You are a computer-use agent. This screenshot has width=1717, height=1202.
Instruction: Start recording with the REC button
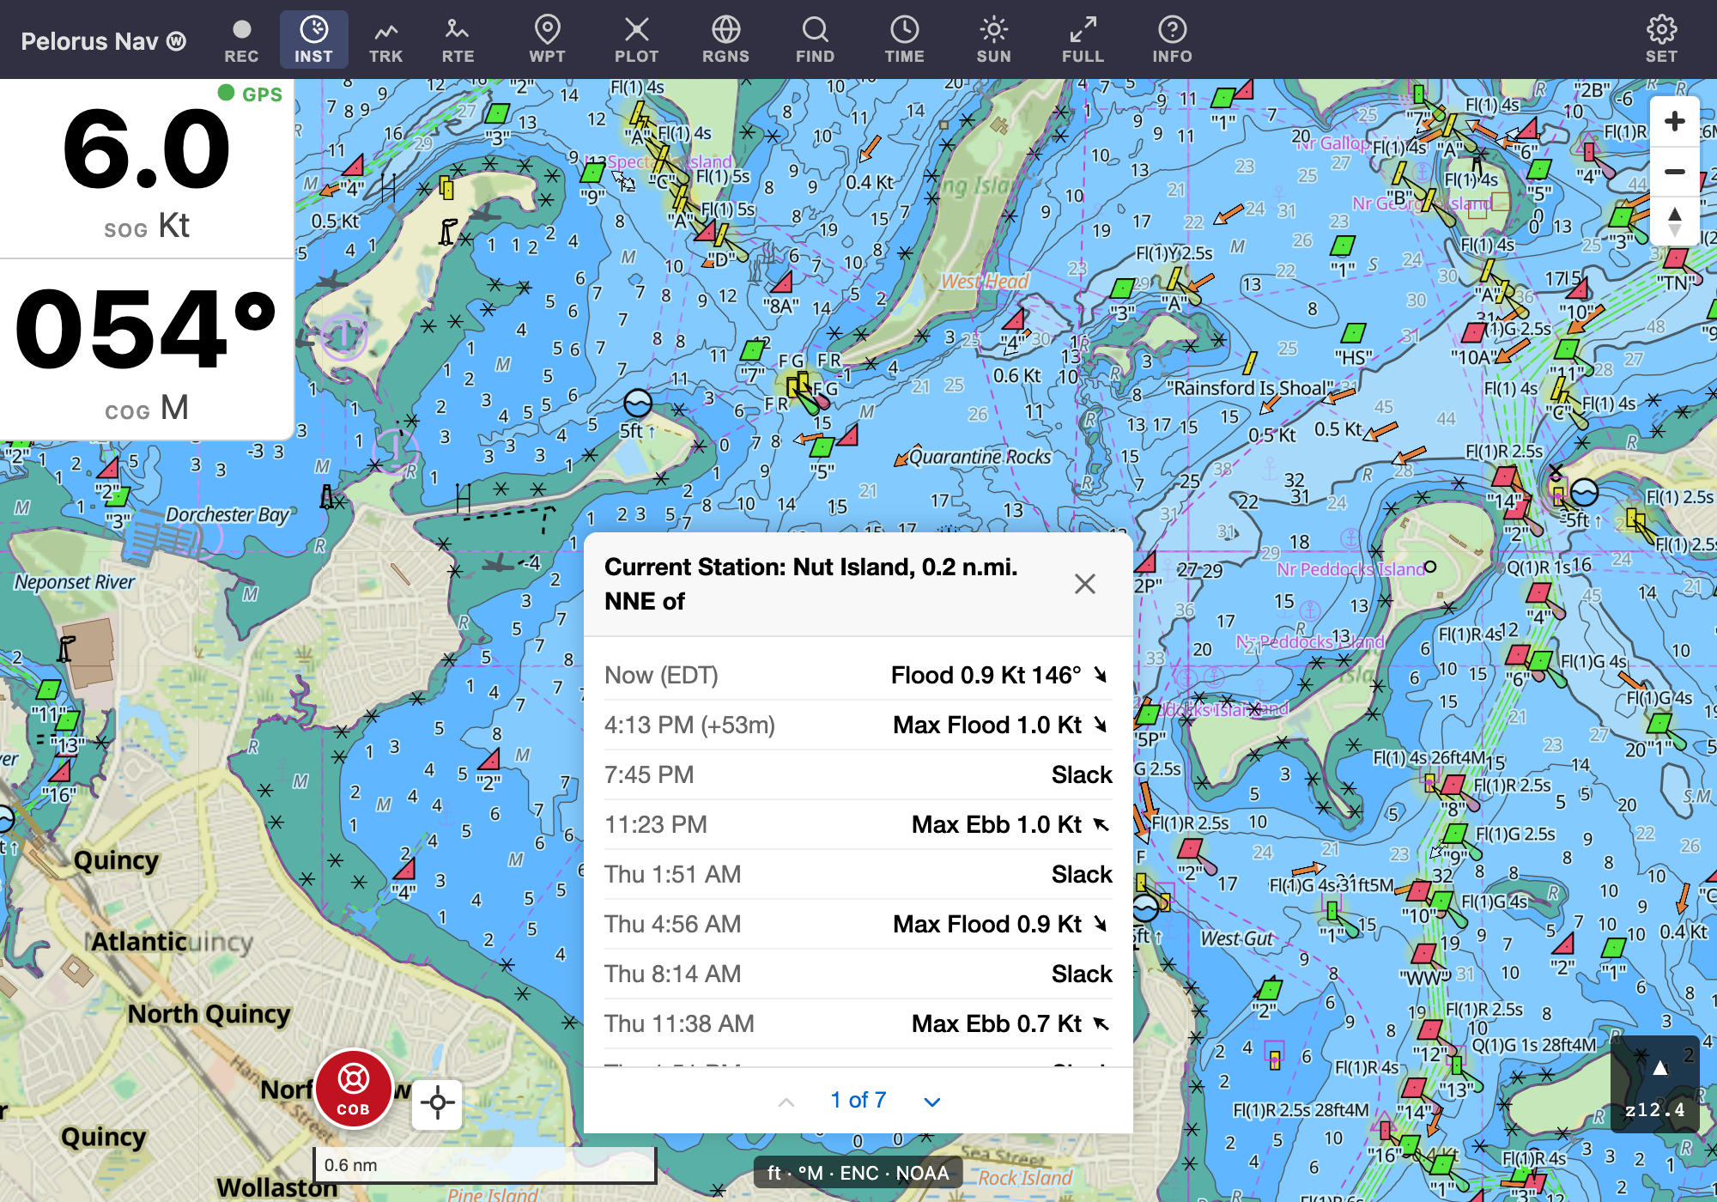(x=241, y=40)
